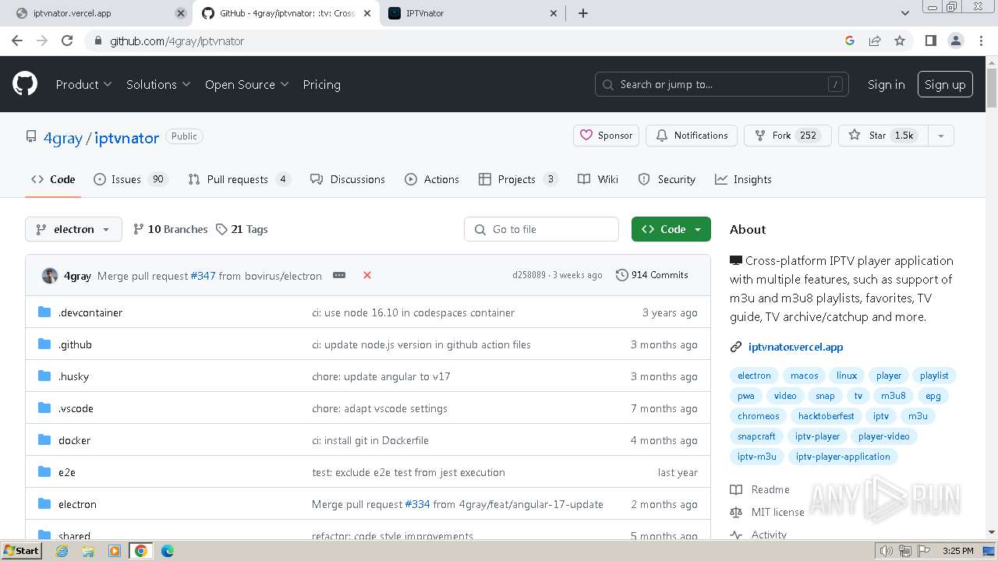
Task: Click the Microsoft Edge taskbar icon
Action: coord(167,551)
